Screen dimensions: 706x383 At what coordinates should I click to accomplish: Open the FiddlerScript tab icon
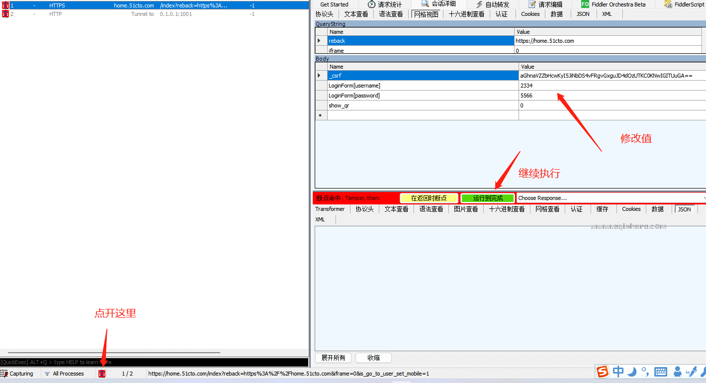668,4
